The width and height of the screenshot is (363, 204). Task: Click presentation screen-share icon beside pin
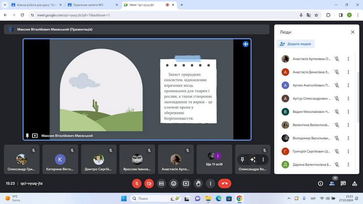(x=35, y=136)
